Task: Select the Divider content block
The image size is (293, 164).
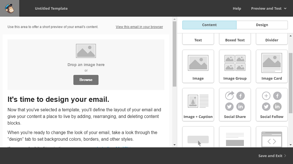Action: (272, 39)
